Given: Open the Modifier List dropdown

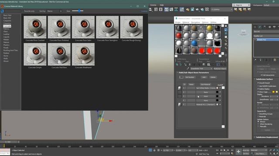Looking at the screenshot, I should pos(266,36).
